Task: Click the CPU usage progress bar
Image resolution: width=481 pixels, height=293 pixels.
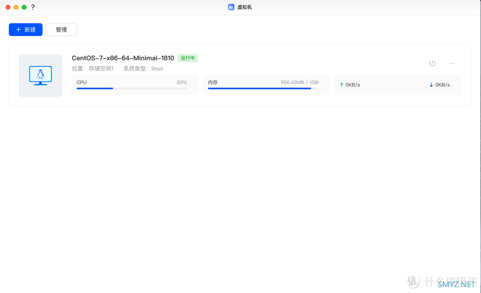Action: [132, 88]
